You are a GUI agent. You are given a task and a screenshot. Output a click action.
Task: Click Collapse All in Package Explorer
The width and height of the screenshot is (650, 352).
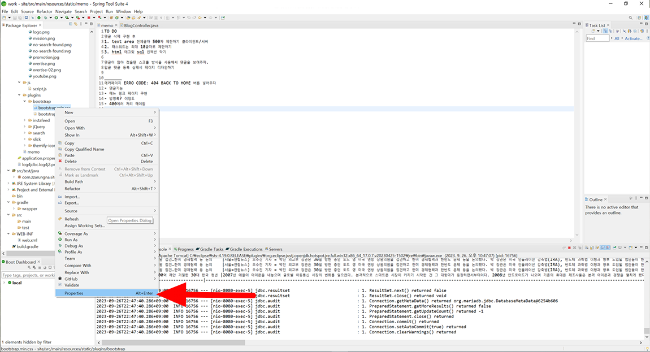[71, 24]
